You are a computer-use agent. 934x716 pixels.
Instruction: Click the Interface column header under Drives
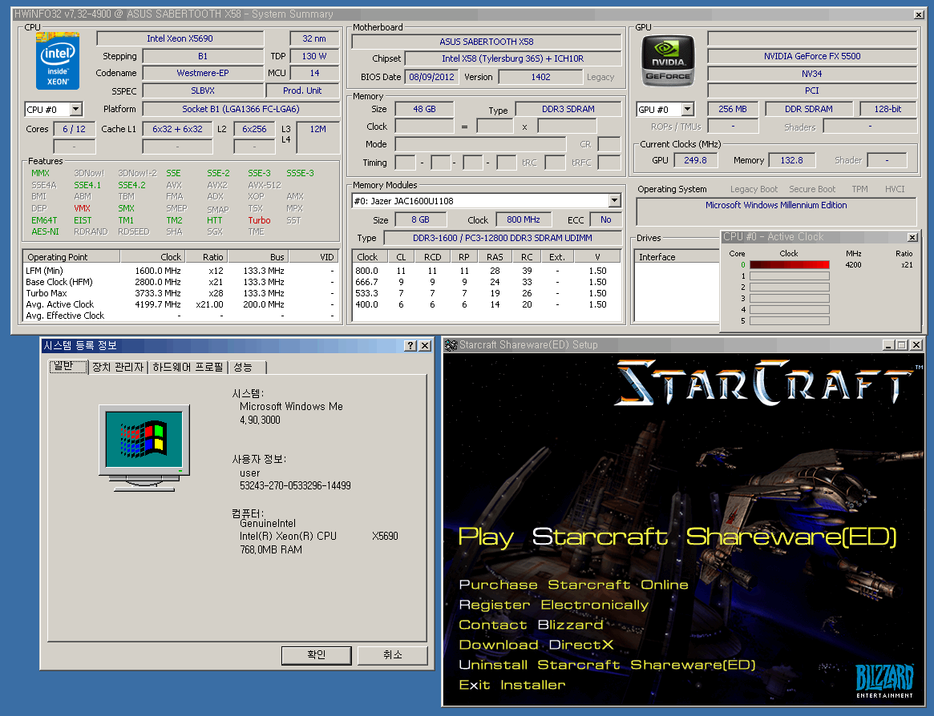(677, 257)
